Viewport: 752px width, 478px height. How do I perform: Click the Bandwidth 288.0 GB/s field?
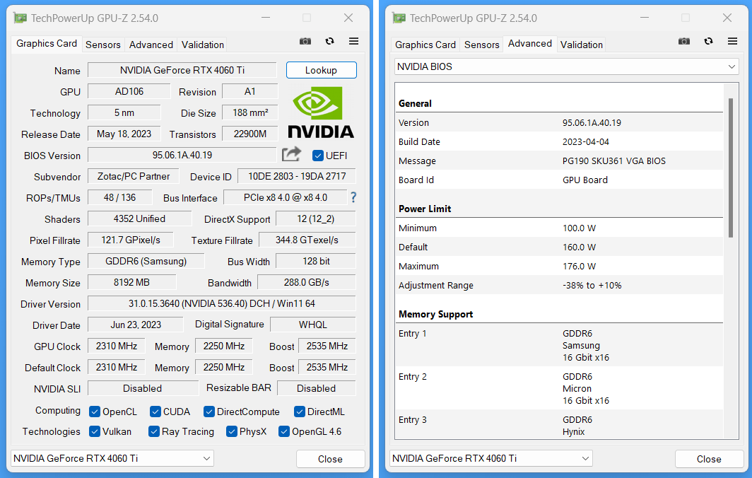pyautogui.click(x=307, y=282)
